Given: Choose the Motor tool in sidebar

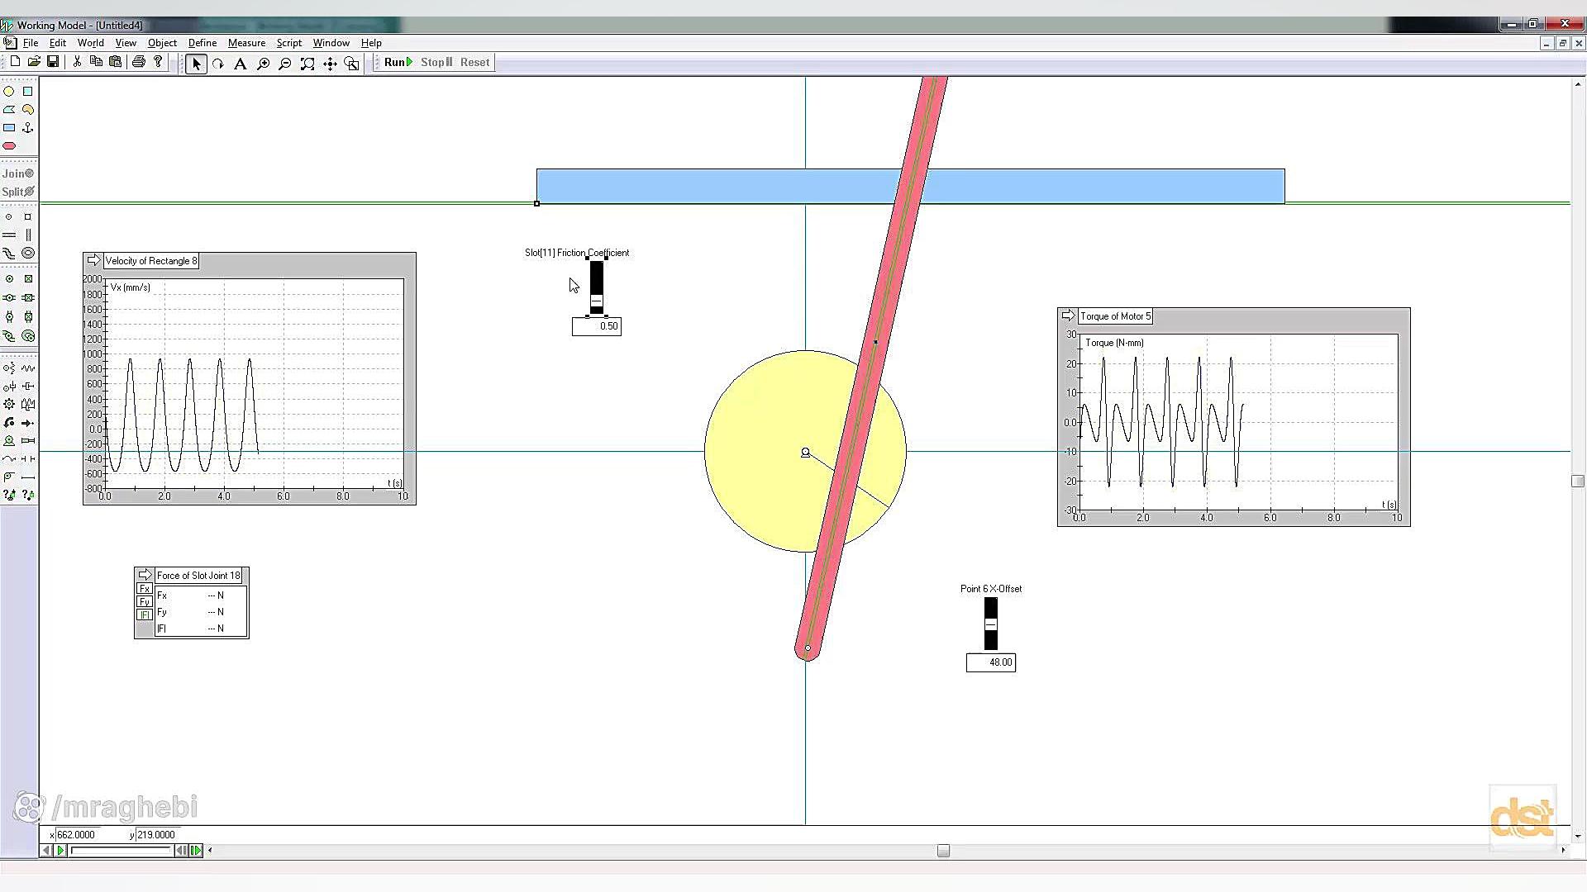Looking at the screenshot, I should [9, 441].
